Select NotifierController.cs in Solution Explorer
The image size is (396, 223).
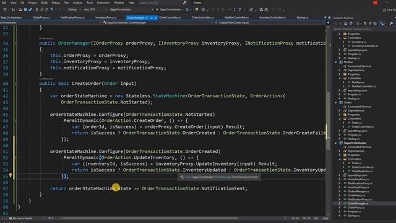pos(364,87)
